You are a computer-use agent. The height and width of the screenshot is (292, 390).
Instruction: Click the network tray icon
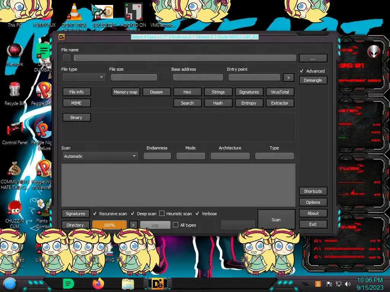click(x=338, y=284)
